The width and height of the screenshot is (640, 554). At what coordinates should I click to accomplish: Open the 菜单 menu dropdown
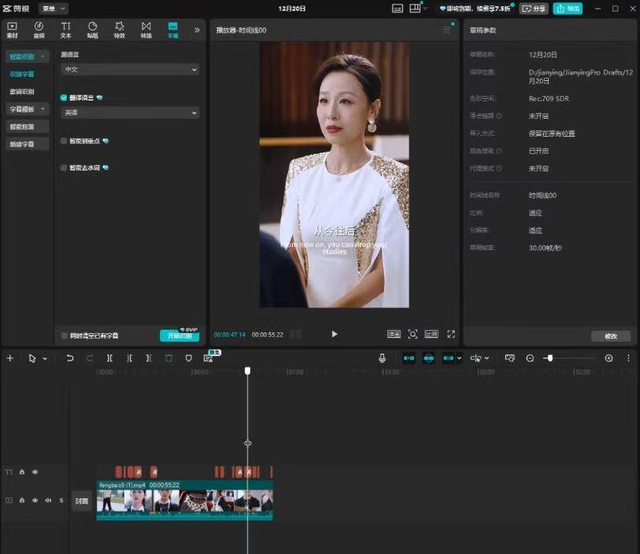pyautogui.click(x=54, y=8)
